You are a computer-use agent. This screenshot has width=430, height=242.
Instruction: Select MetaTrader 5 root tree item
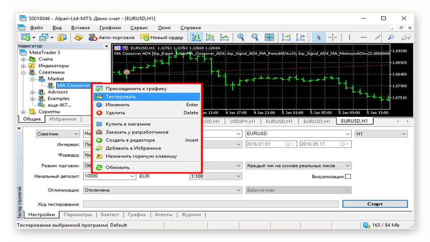click(x=44, y=52)
